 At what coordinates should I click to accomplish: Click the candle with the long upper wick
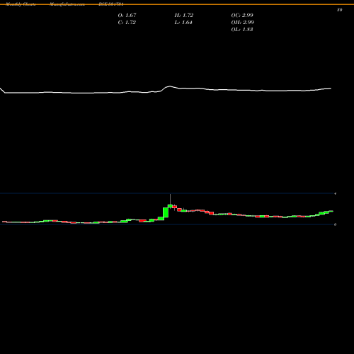coord(171,206)
